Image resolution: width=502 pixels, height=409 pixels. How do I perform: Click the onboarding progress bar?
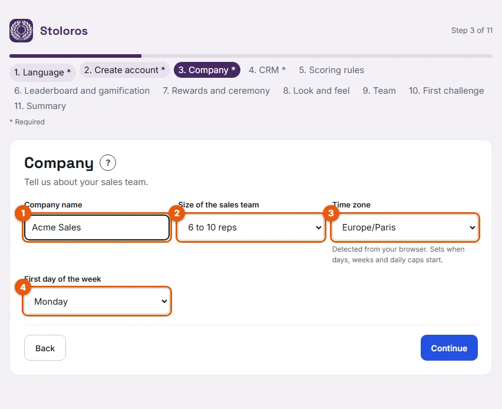251,56
